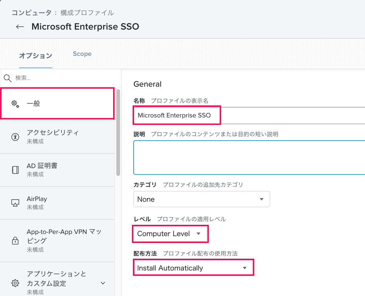Click the sidebar vertical scrollbar
Screen dimensions: 365x296
click(x=118, y=131)
